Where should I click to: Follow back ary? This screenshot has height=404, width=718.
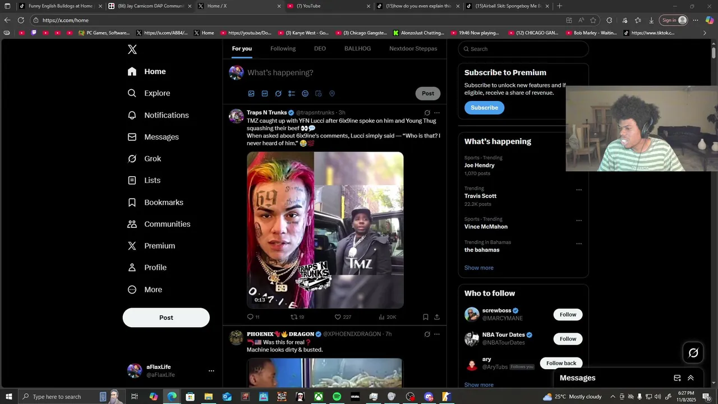(561, 363)
